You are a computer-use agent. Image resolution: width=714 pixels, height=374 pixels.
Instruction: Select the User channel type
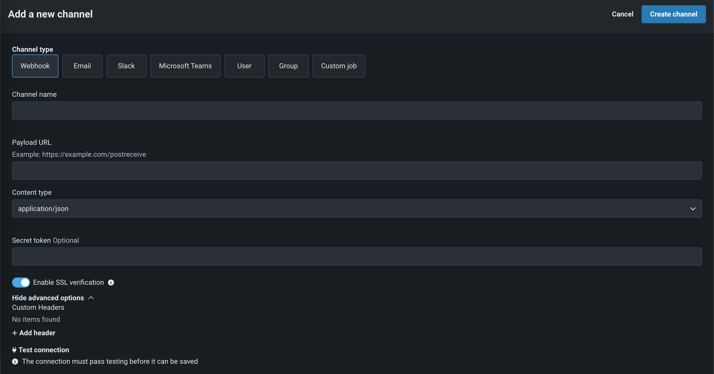coord(244,66)
